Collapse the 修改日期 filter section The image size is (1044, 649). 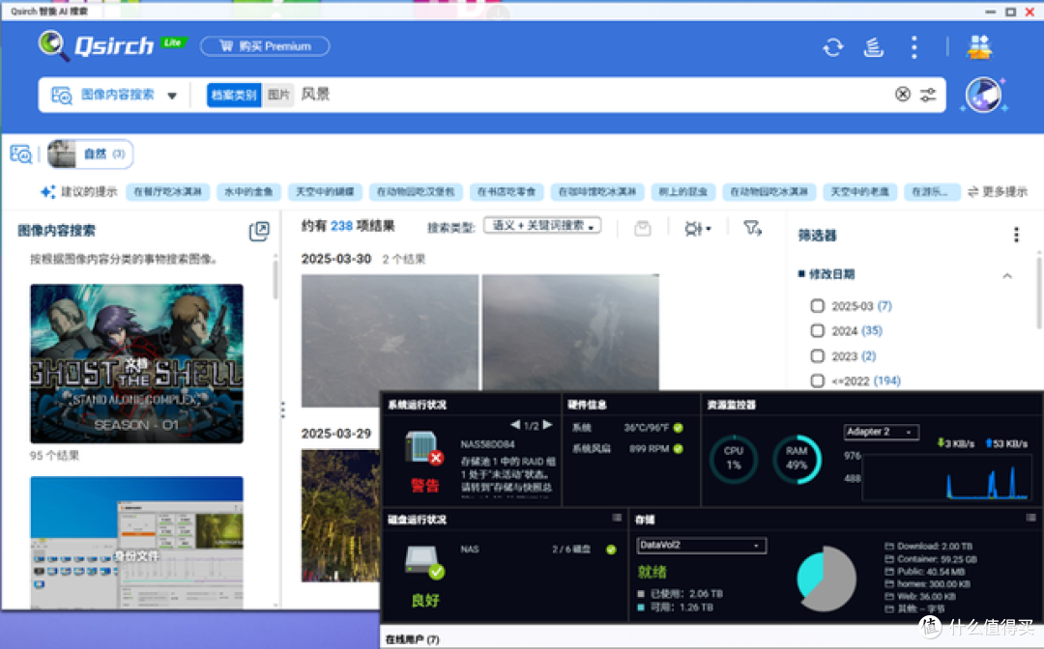[x=1007, y=275]
